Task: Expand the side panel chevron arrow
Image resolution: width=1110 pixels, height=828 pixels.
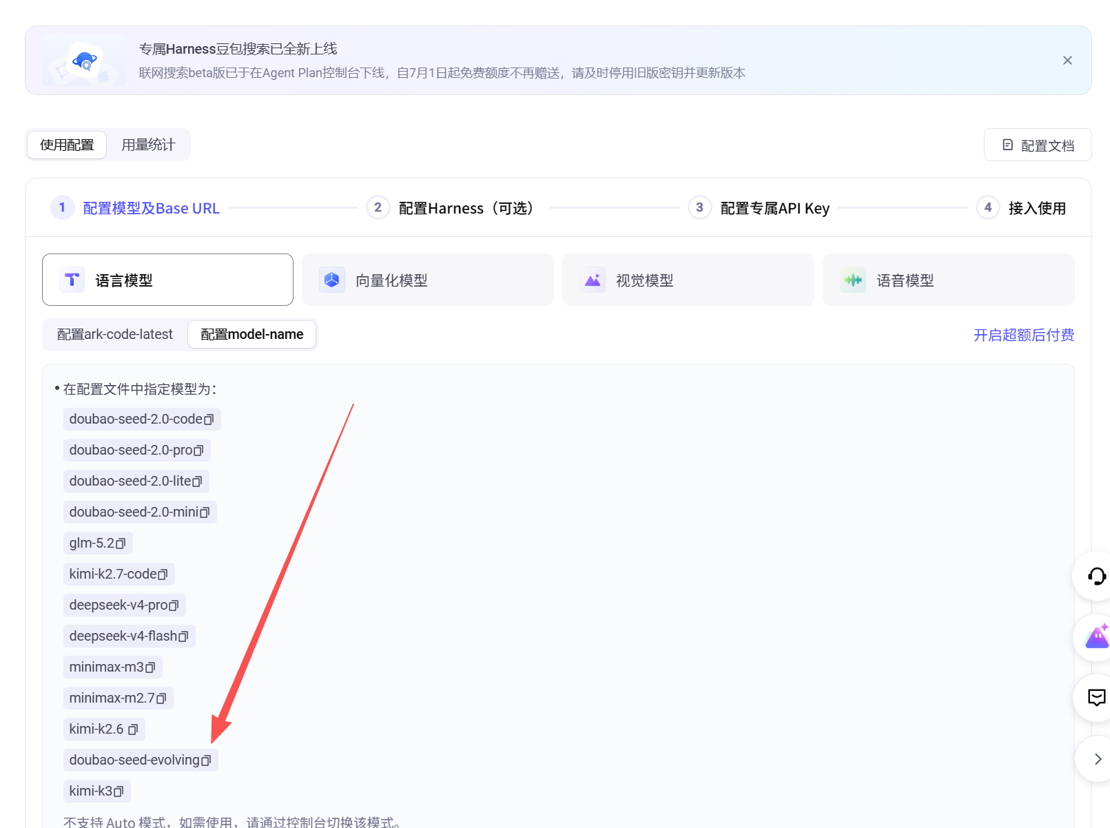Action: (1097, 758)
